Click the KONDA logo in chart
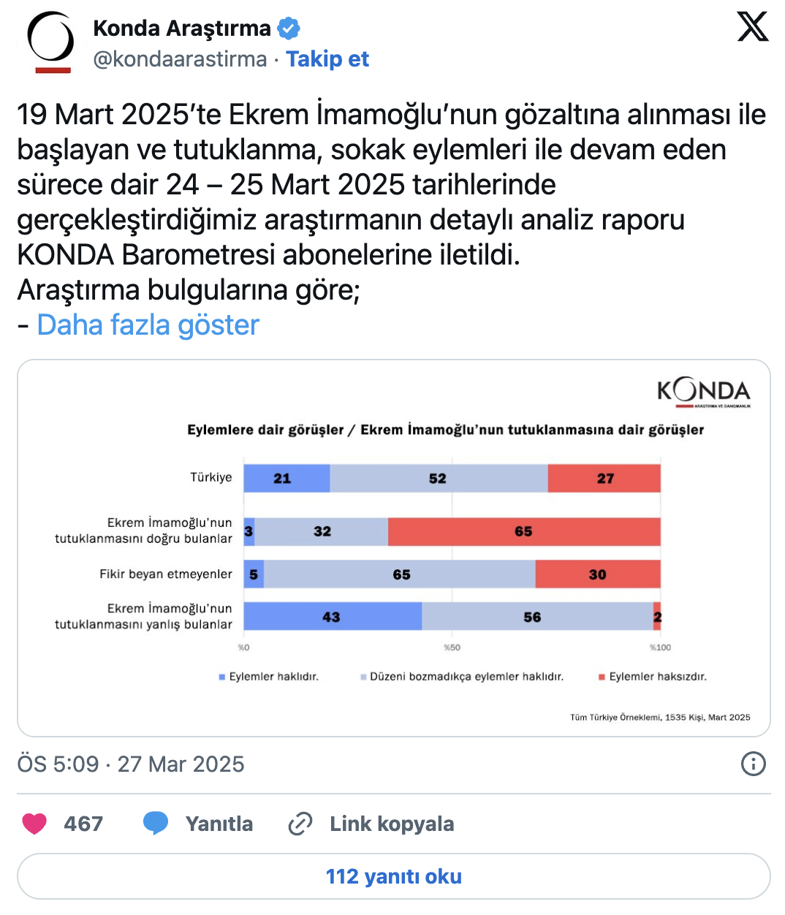 click(703, 392)
